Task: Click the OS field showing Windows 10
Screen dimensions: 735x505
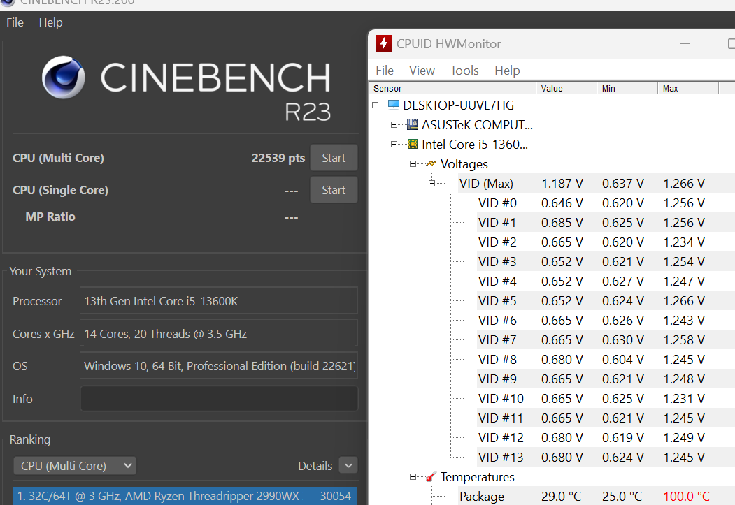Action: tap(219, 365)
